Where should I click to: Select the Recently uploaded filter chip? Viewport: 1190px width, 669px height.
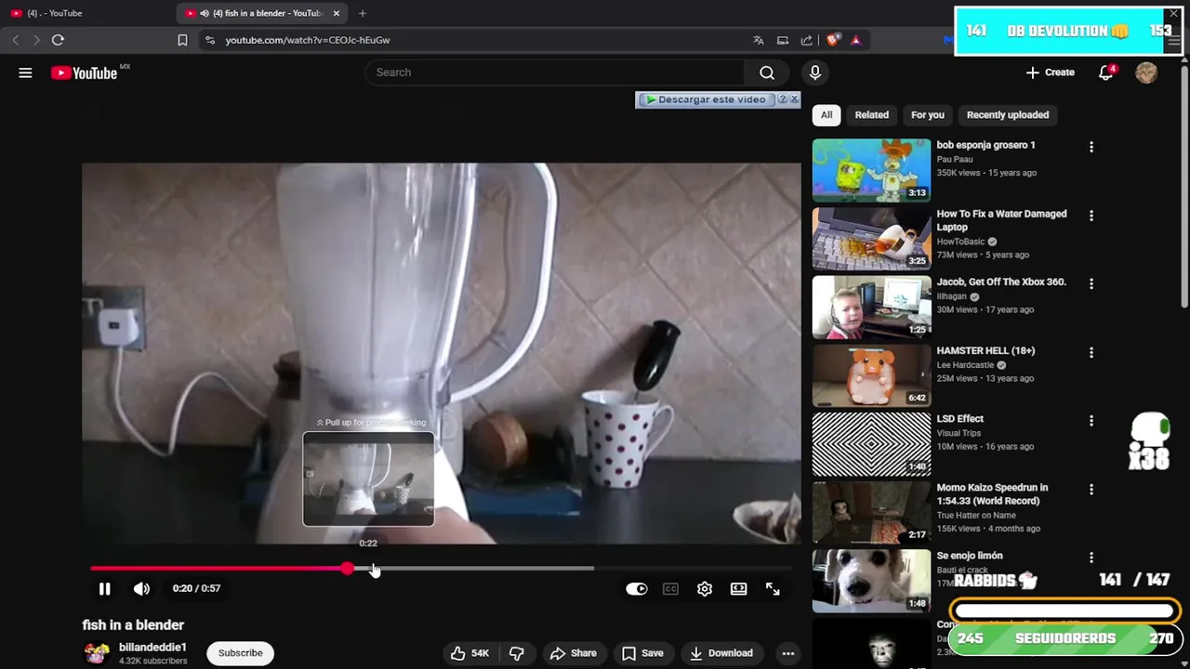pos(1007,115)
